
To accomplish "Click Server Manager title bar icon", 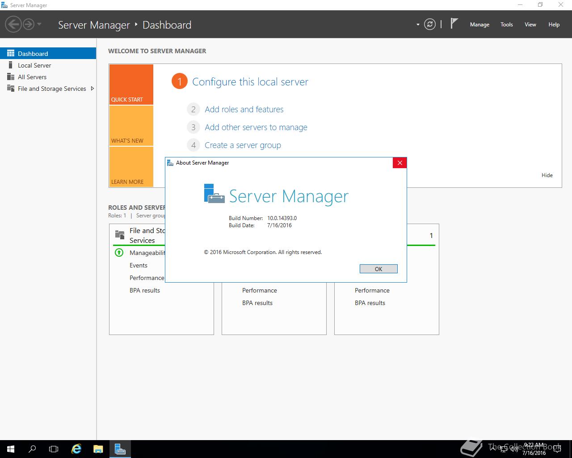I will point(4,5).
